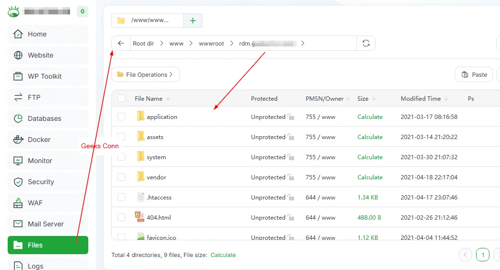This screenshot has width=500, height=270.
Task: Click Root dir in the breadcrumb
Action: click(x=143, y=43)
